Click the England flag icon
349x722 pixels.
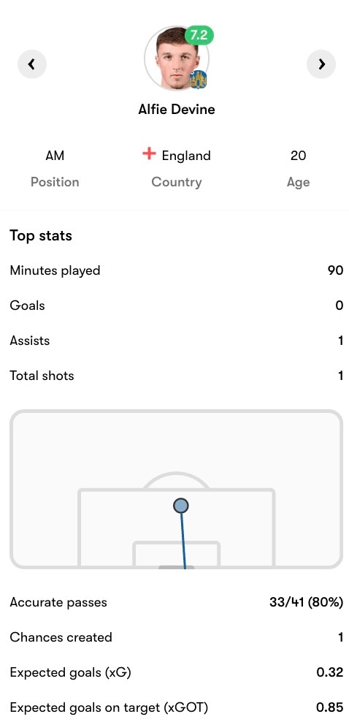click(x=149, y=154)
